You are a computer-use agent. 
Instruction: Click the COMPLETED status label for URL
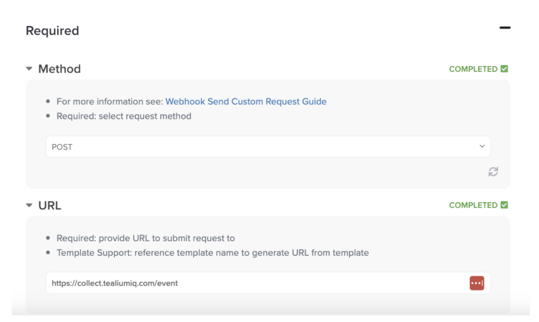[473, 205]
